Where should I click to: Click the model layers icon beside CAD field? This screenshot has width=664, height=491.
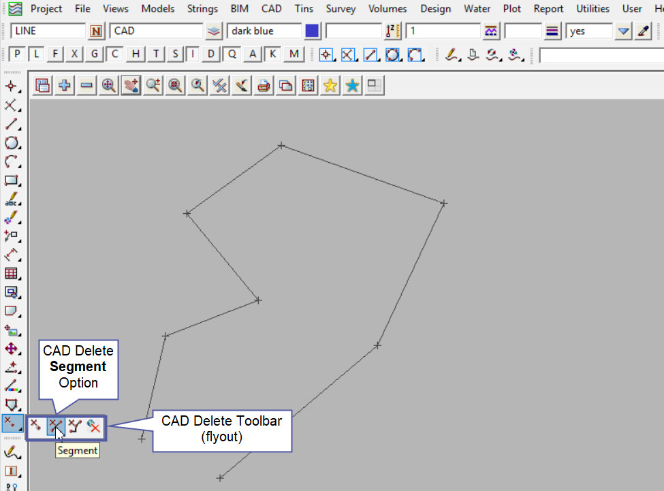click(213, 31)
